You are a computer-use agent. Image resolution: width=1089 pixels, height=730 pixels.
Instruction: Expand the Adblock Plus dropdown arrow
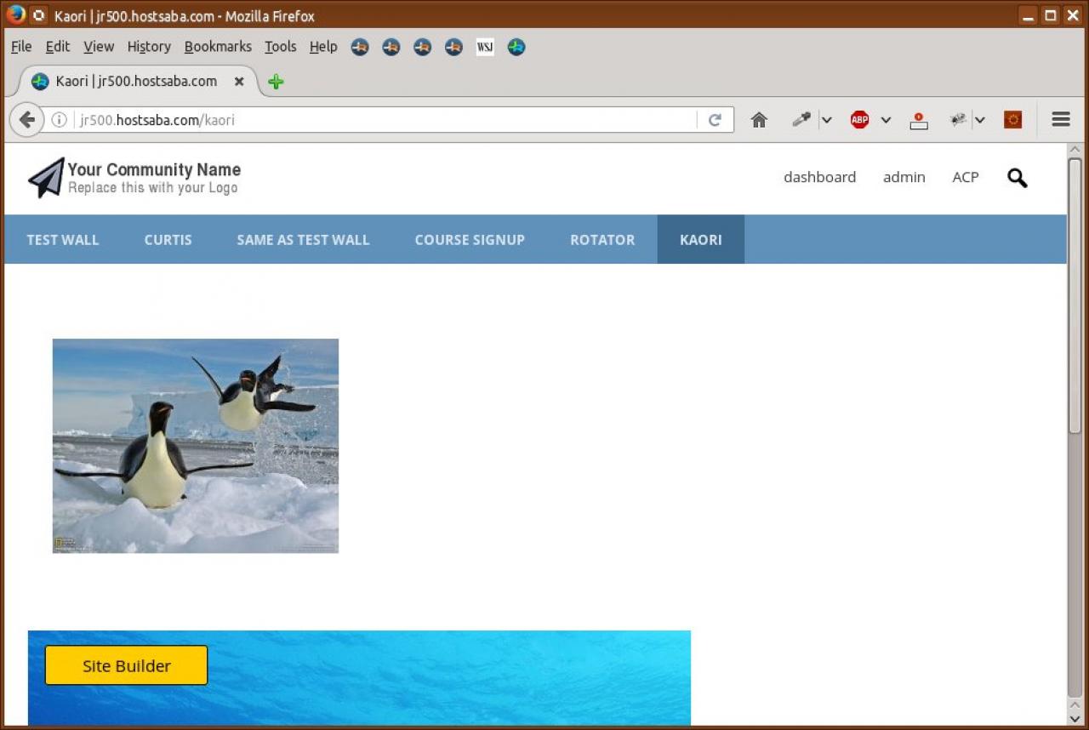click(886, 120)
